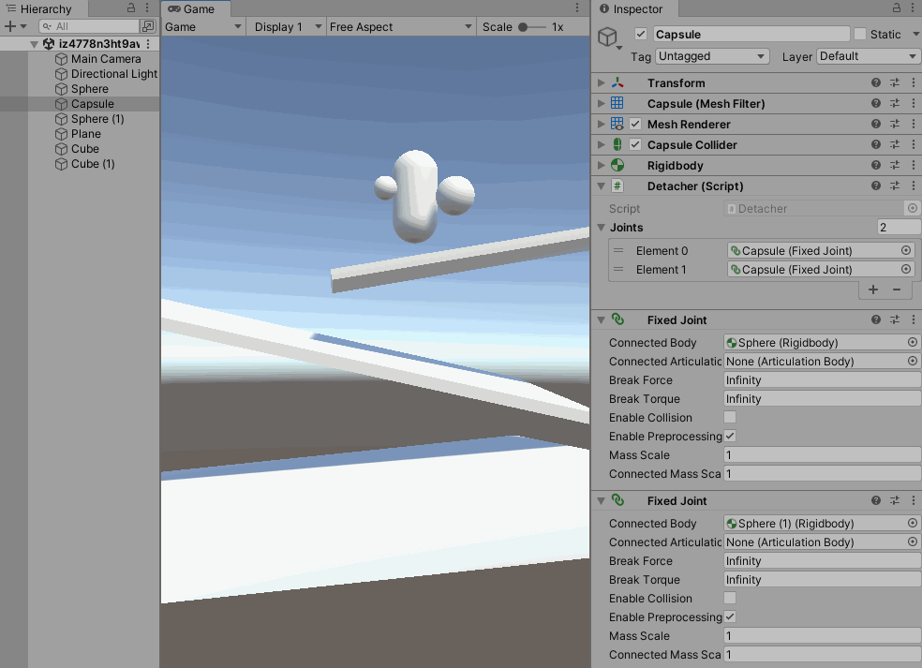
Task: Collapse the Joints array in Detacher
Action: coord(601,227)
